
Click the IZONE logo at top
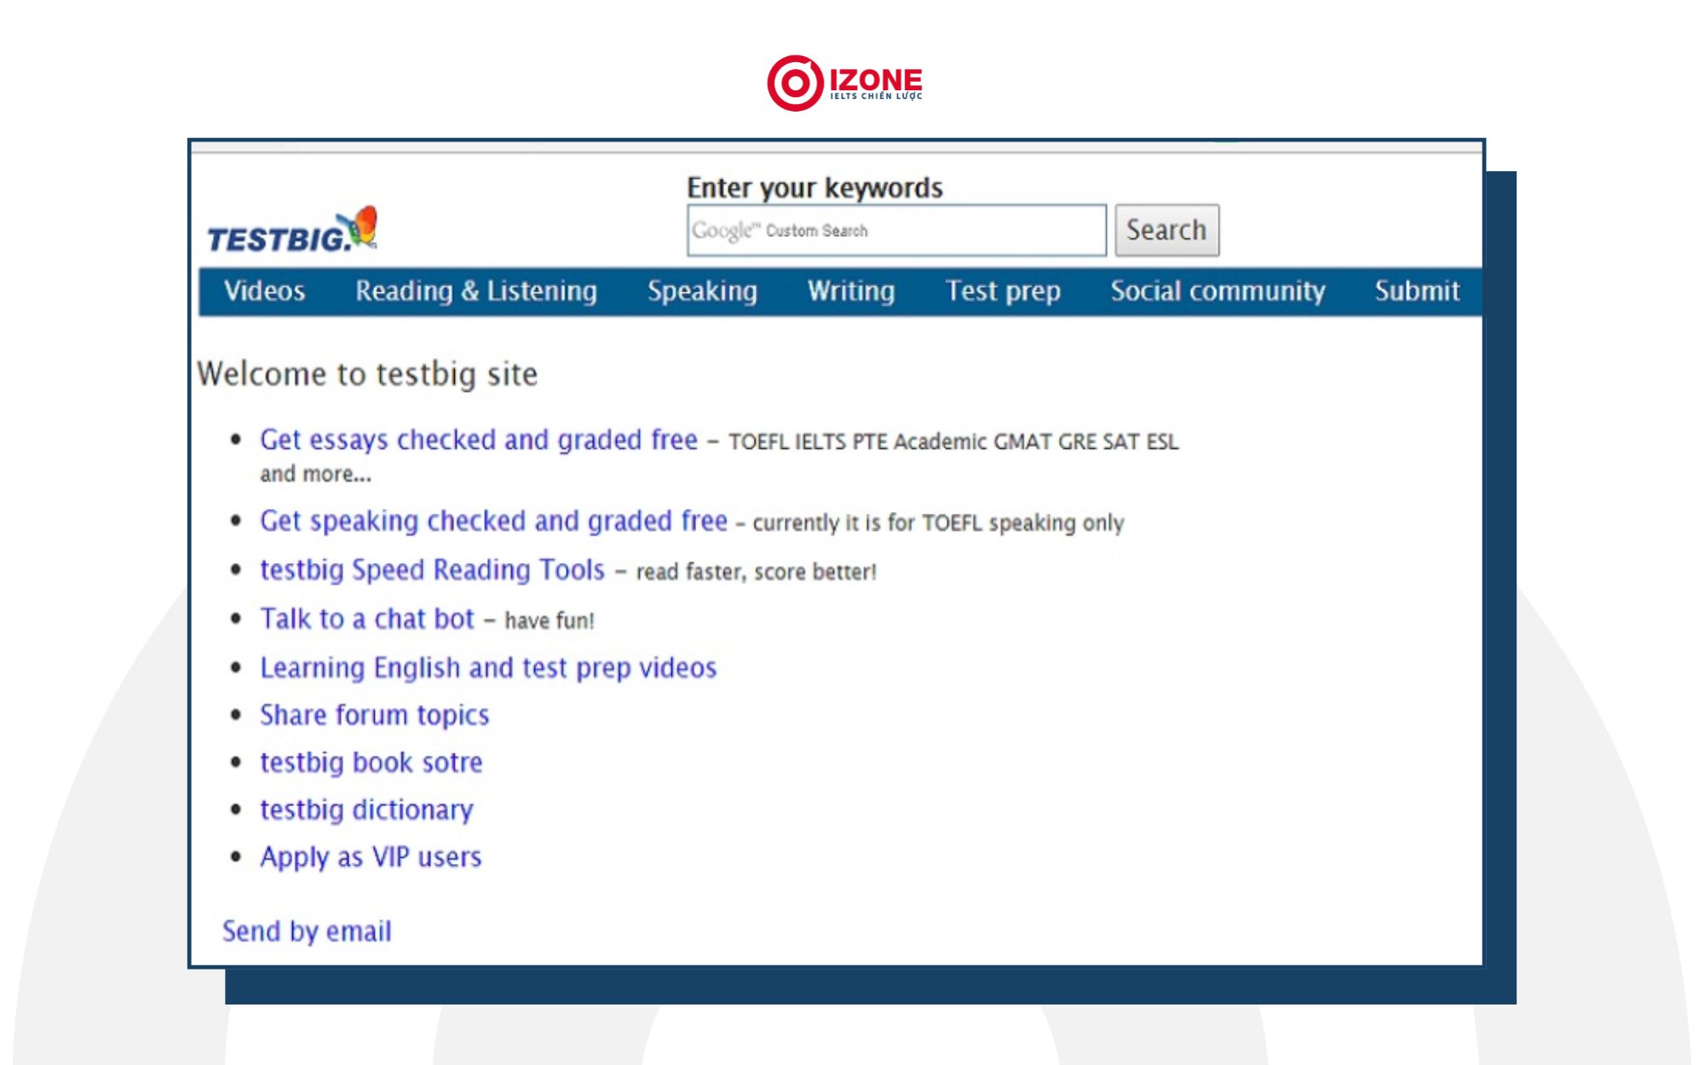pyautogui.click(x=844, y=83)
